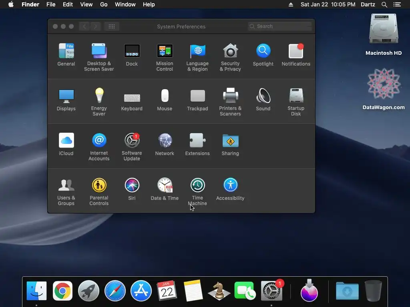
Task: Click the back navigation arrow
Action: [84, 26]
